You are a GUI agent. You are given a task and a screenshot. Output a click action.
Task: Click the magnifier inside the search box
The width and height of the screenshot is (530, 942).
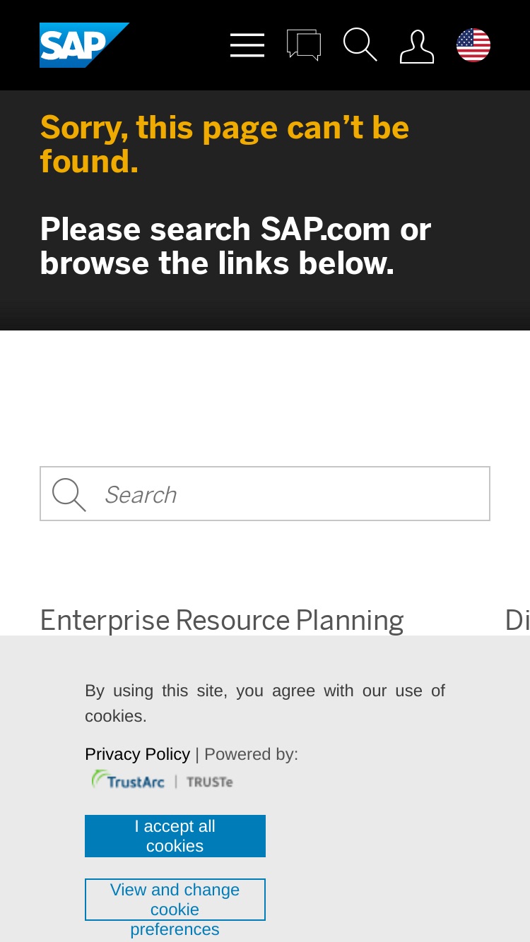(69, 494)
